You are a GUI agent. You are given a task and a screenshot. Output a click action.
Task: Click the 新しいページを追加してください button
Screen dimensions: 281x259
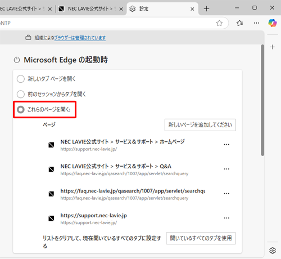coord(200,125)
